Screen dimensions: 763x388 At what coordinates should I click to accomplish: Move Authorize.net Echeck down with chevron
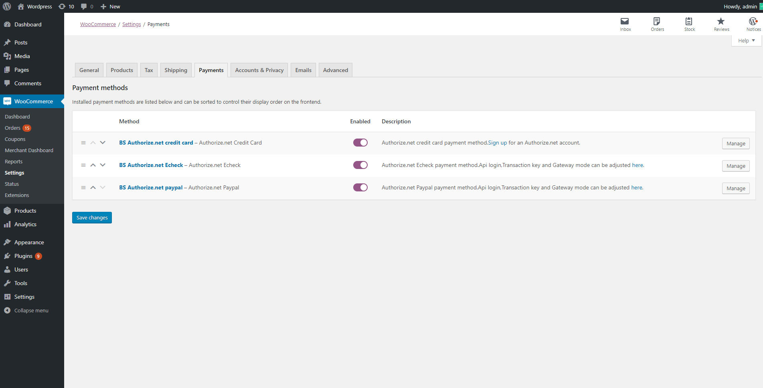(103, 165)
